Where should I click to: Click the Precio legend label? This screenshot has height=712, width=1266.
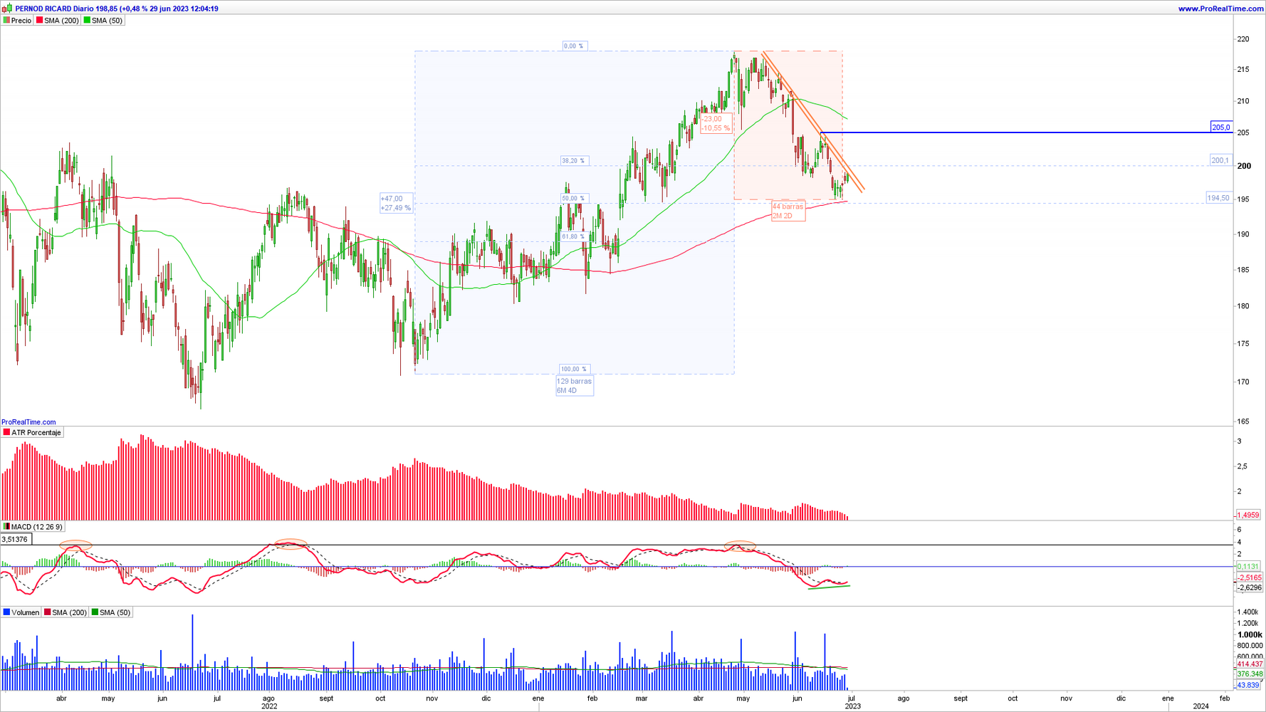point(21,21)
